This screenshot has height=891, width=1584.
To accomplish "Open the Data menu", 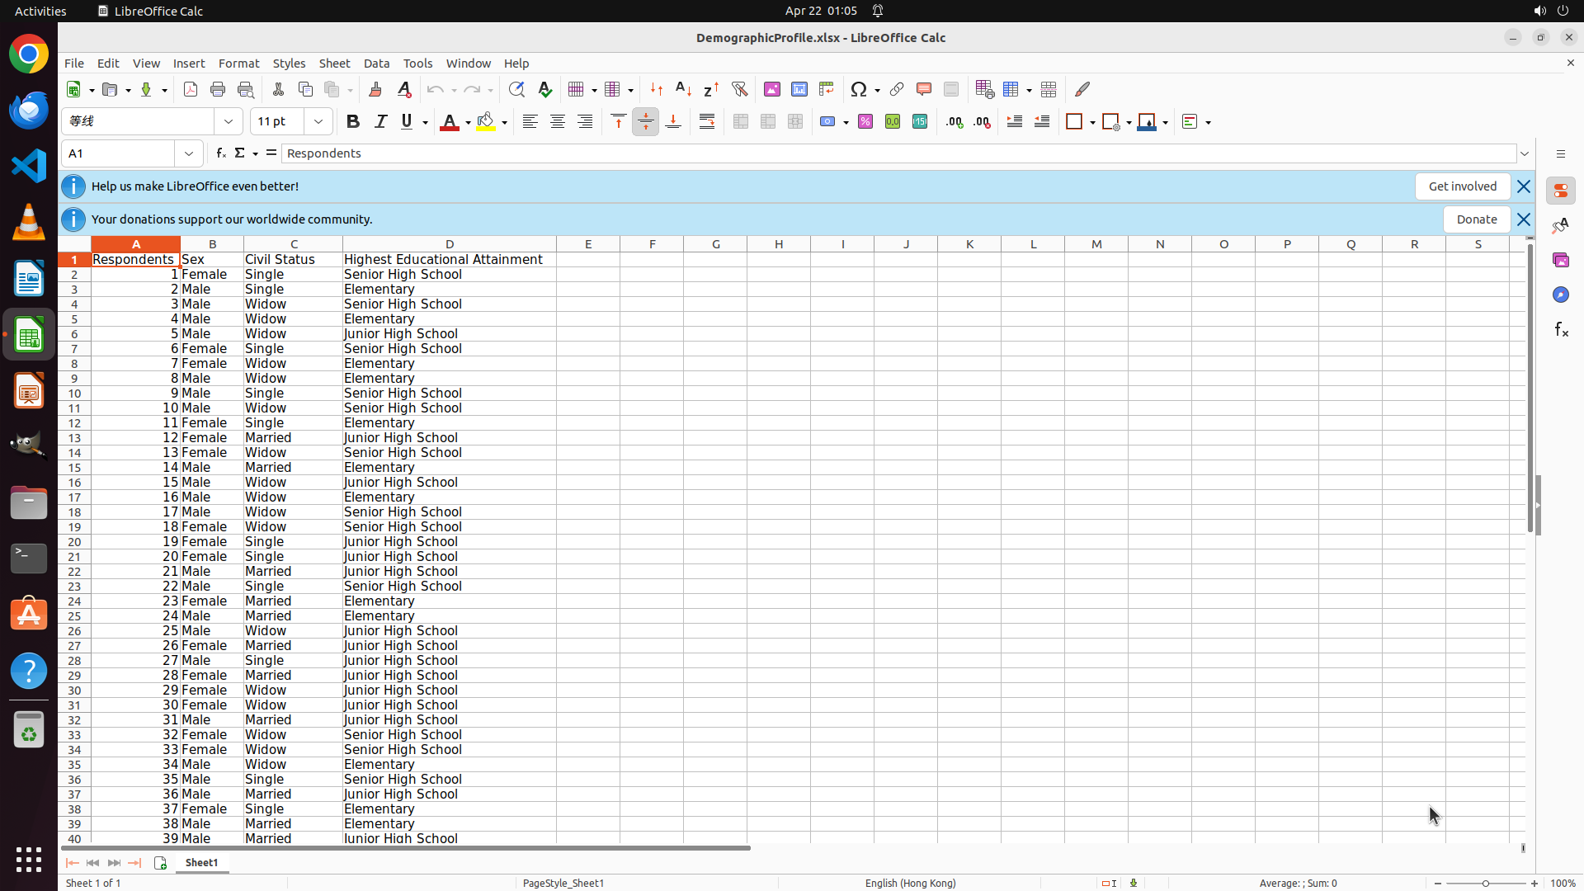I will (376, 64).
